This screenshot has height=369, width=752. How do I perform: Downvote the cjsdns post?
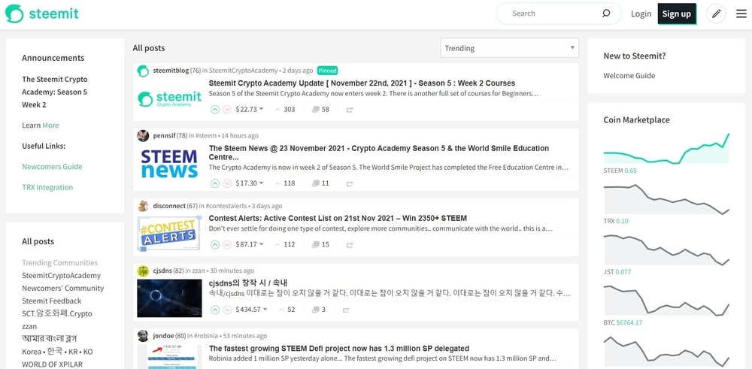227,310
